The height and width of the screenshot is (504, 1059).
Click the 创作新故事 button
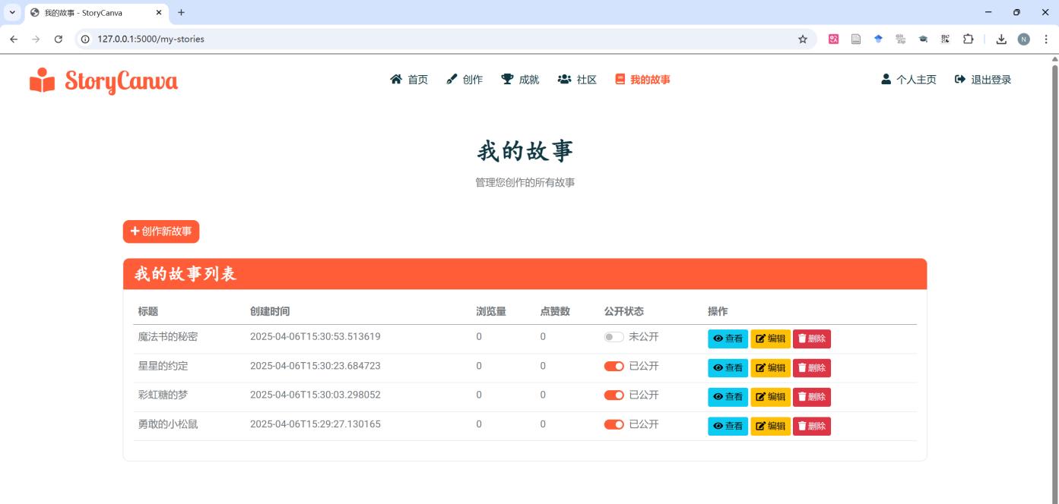tap(160, 232)
